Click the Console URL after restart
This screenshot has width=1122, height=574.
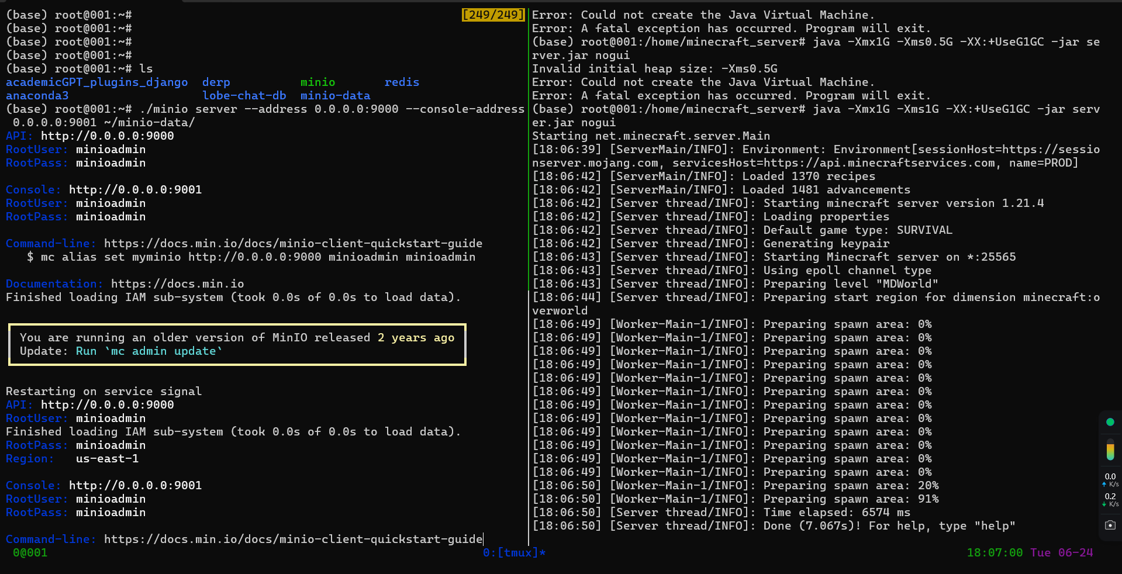[x=136, y=485]
